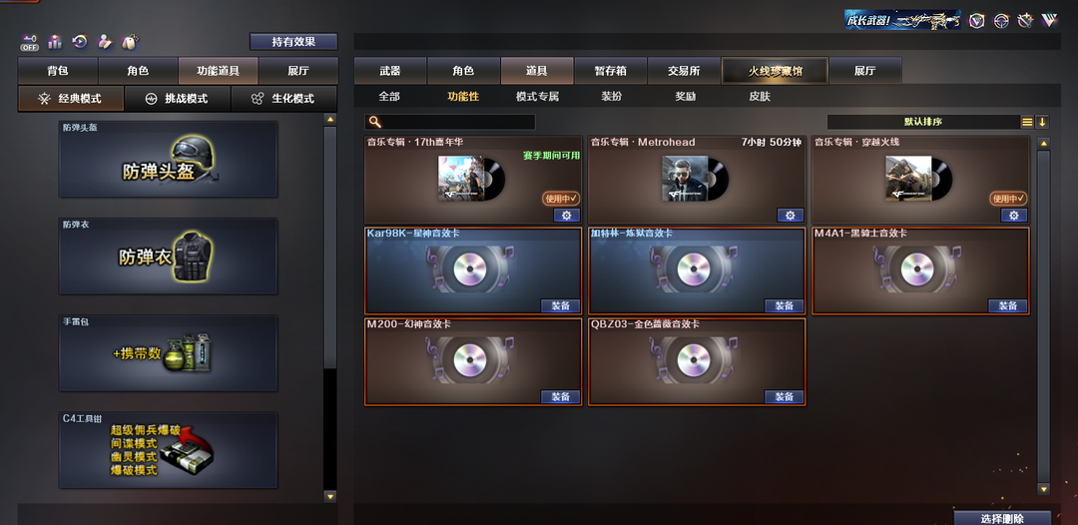
Task: Toggle 使用中 on 17th嘉年华 album
Action: pos(561,198)
